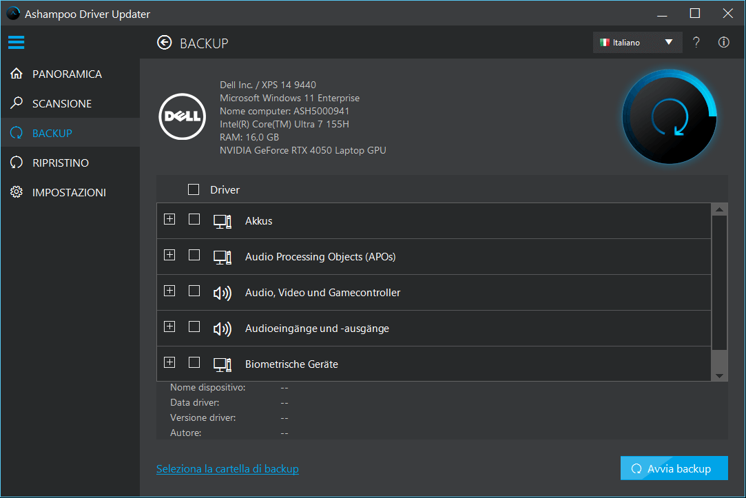
Task: Check the Akkus driver checkbox
Action: pyautogui.click(x=194, y=219)
